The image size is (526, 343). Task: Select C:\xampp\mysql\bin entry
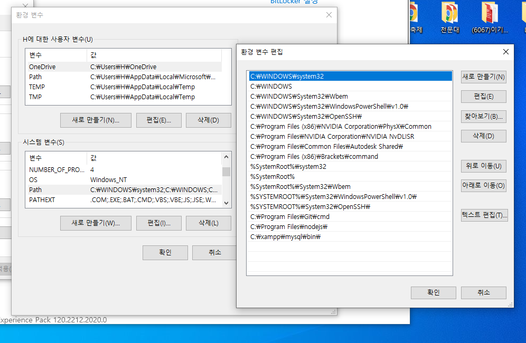(x=350, y=237)
